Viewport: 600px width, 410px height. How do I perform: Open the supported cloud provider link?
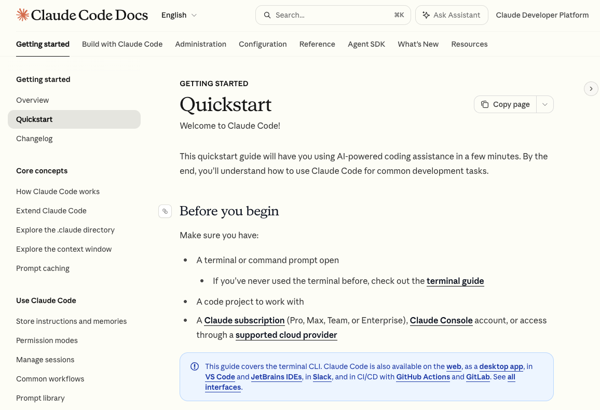click(x=286, y=335)
